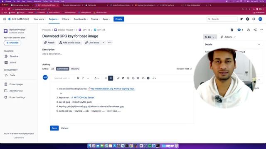Viewport: 266px width, 149px height.
Task: Open Timeline in sidebar
Action: [x=14, y=56]
